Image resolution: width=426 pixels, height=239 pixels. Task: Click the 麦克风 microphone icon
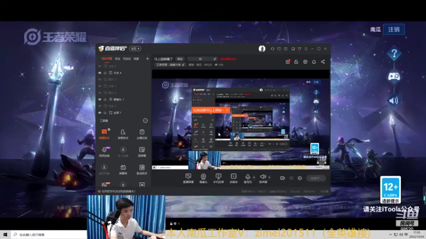point(248,177)
